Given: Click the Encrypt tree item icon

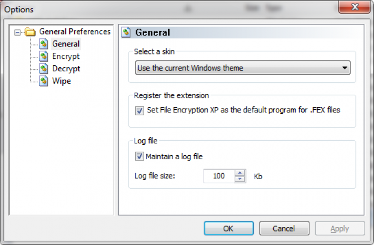Looking at the screenshot, I should tap(43, 56).
